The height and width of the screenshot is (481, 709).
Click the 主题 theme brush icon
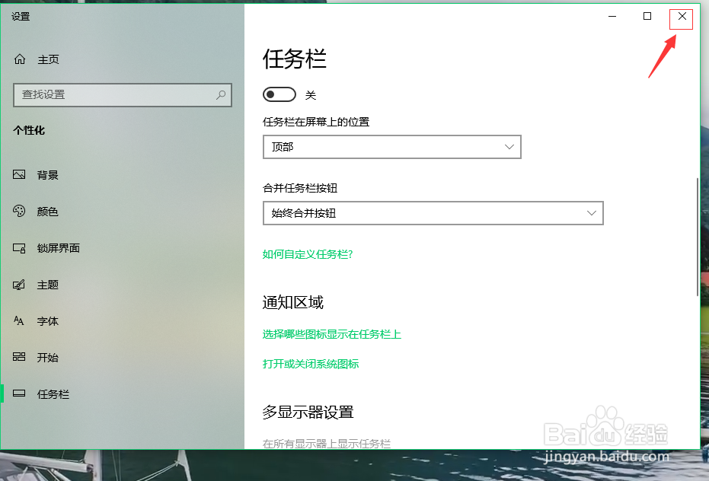[19, 285]
